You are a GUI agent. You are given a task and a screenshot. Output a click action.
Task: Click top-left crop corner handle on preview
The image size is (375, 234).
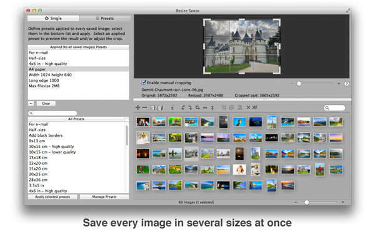tap(206, 22)
